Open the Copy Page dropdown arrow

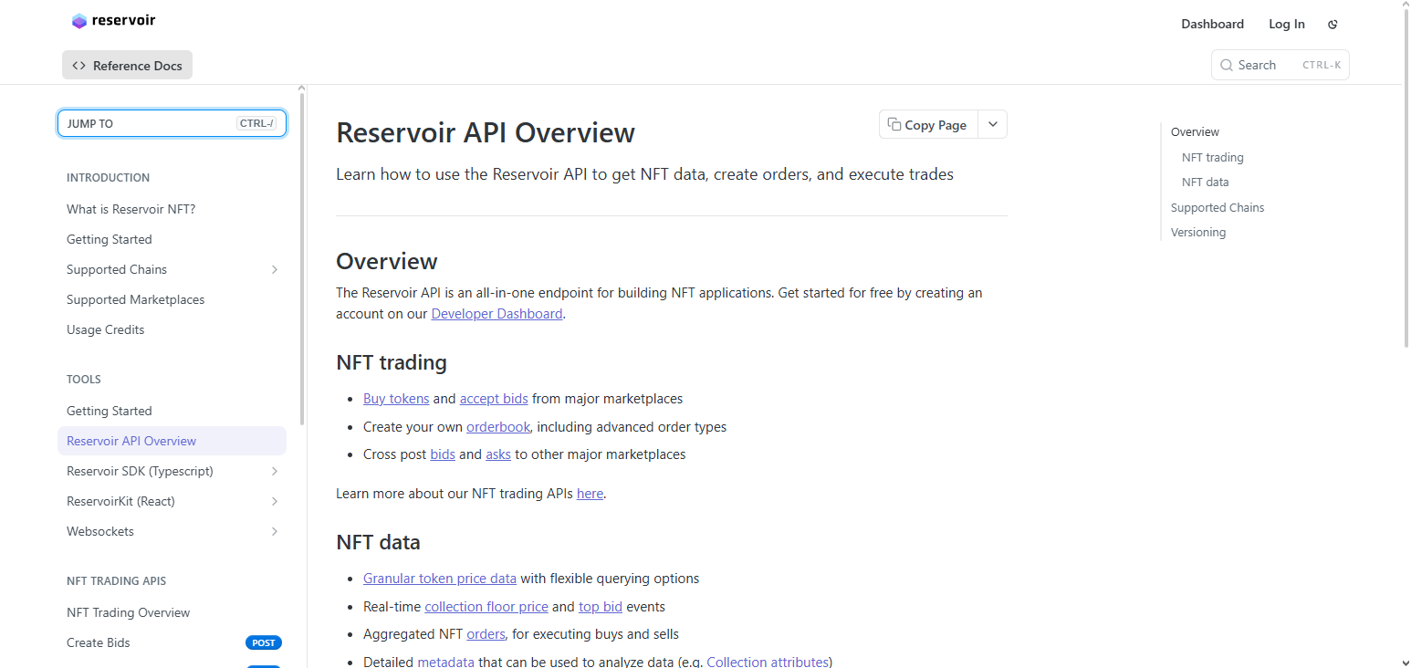pos(992,125)
